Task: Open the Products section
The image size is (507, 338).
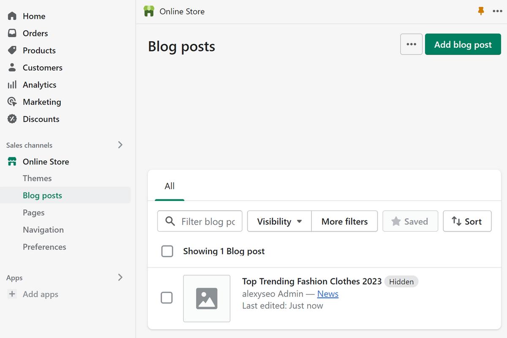Action: (12, 50)
